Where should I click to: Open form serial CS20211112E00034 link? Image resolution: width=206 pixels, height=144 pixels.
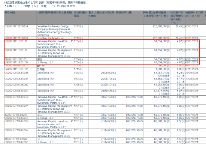pyautogui.click(x=16, y=26)
